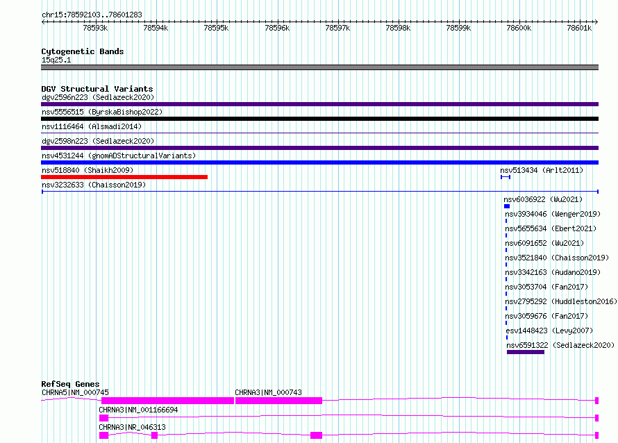Image resolution: width=618 pixels, height=443 pixels.
Task: Open esv1448423 (Levy2007) variant label
Action: [549, 331]
